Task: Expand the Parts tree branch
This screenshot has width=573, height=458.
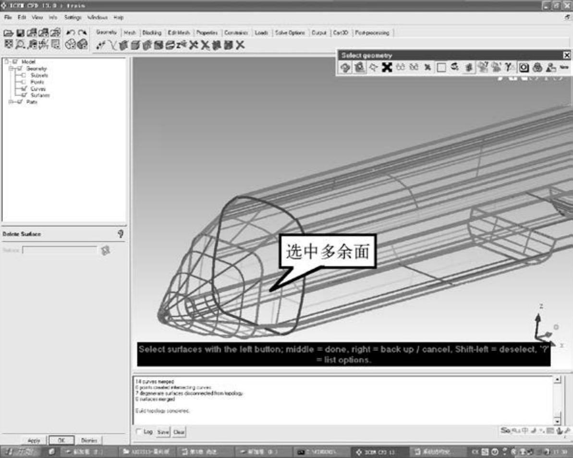Action: (11, 102)
